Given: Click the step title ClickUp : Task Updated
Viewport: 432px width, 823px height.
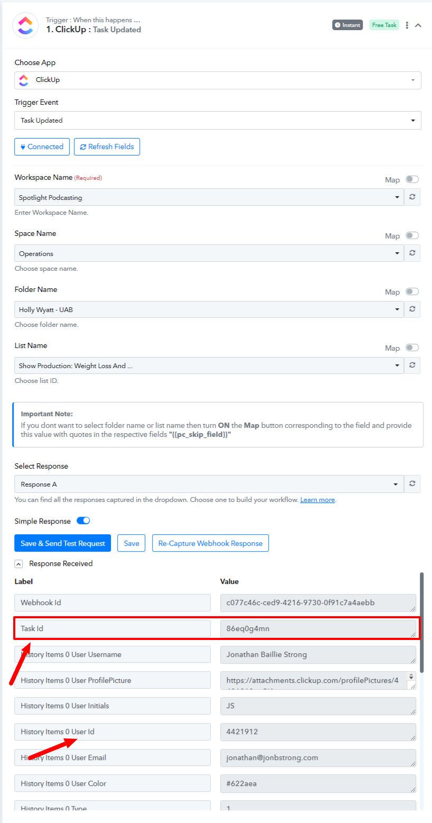Looking at the screenshot, I should [x=93, y=30].
